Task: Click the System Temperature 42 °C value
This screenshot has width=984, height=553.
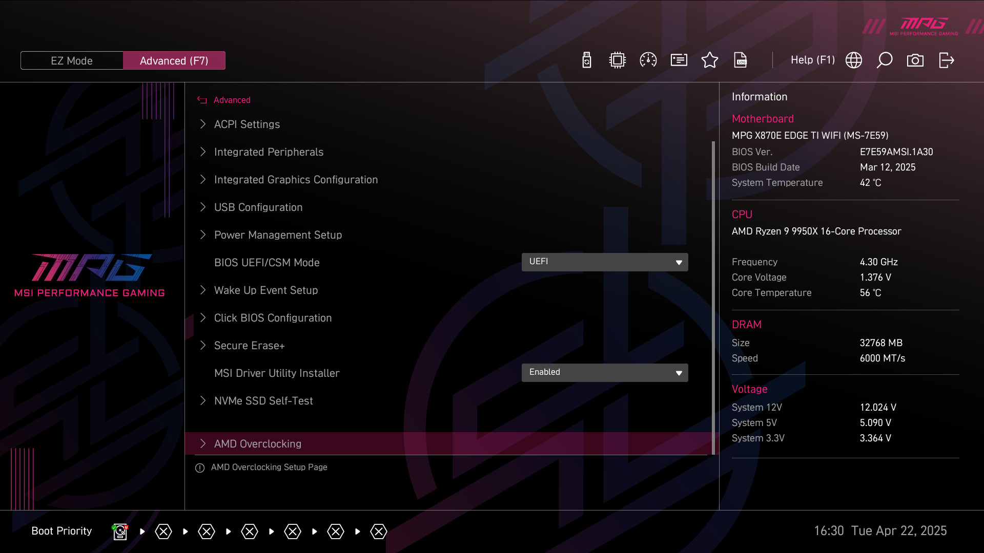Action: [x=870, y=183]
